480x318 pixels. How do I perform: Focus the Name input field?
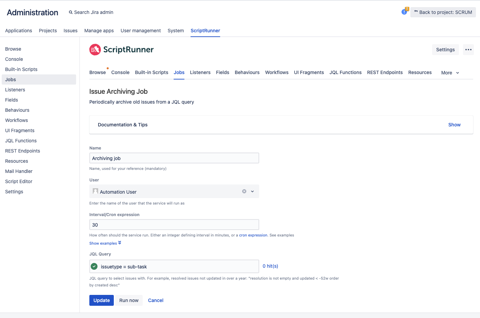174,158
